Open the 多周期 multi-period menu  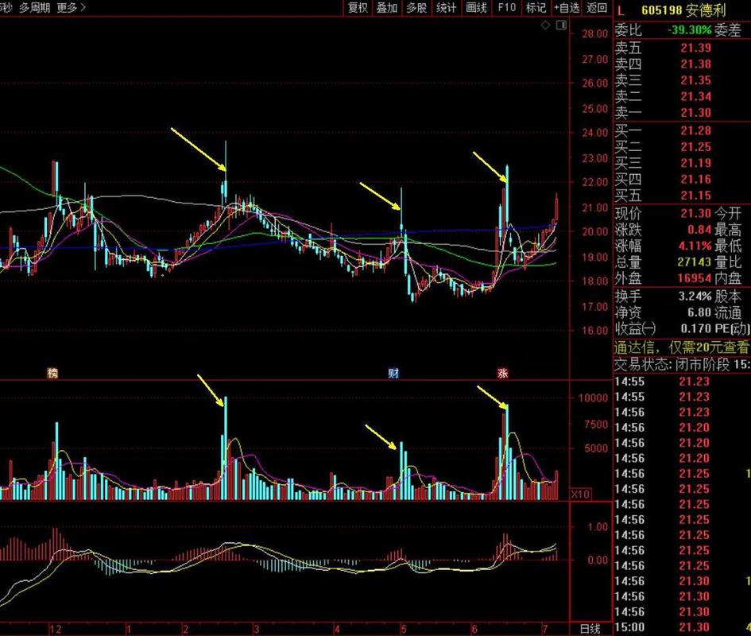(x=34, y=8)
